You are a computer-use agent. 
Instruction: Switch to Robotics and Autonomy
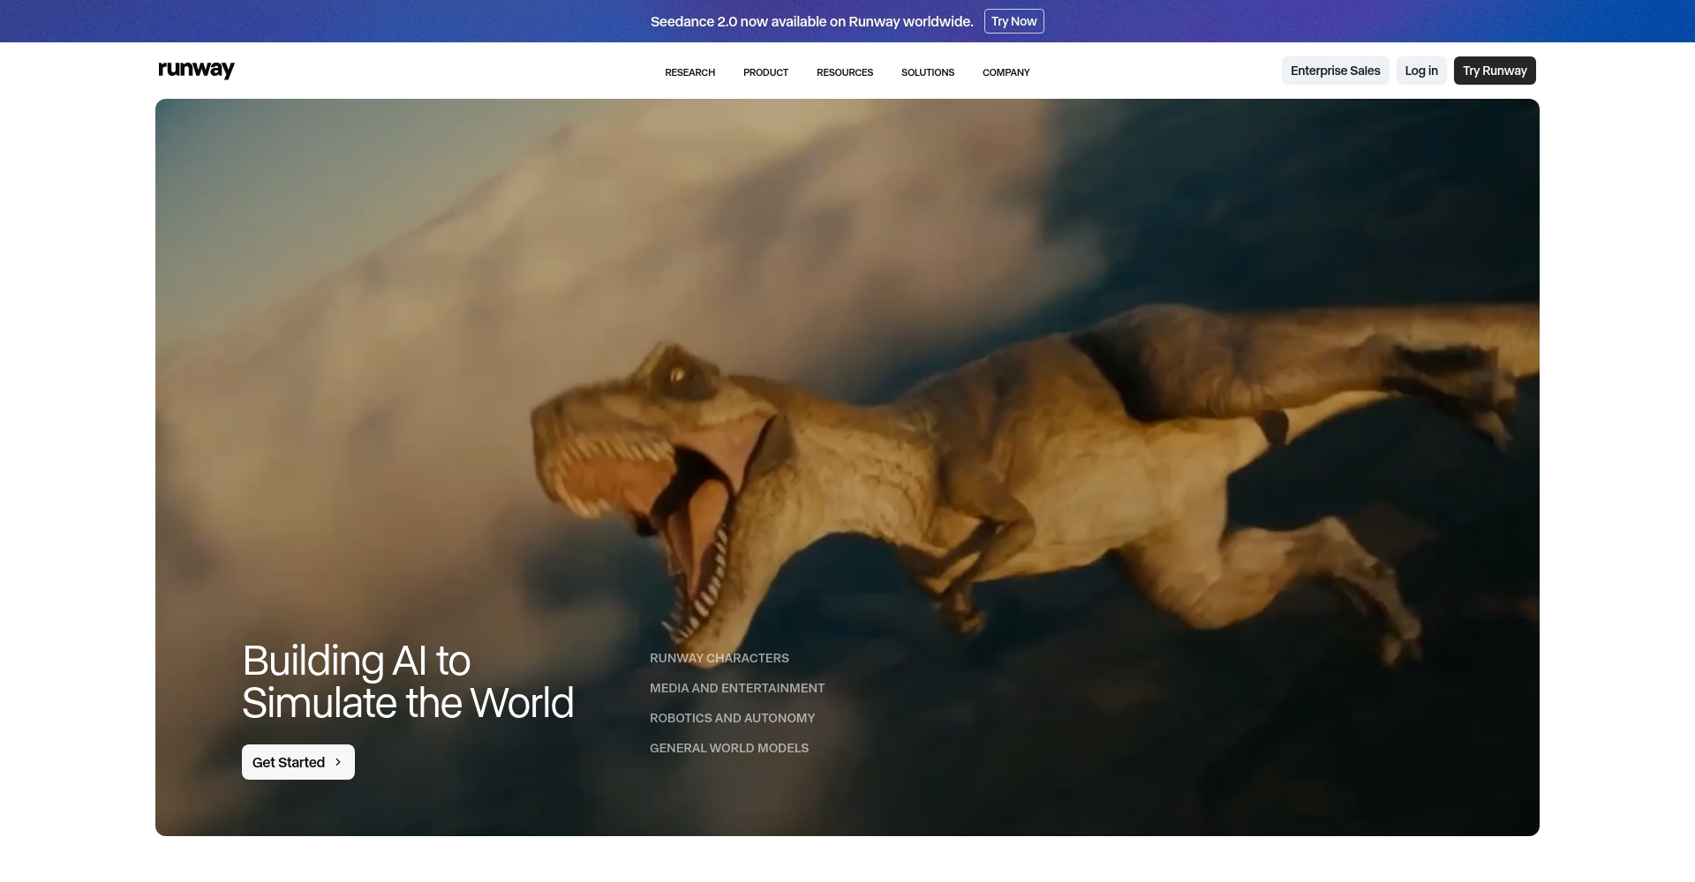(732, 718)
